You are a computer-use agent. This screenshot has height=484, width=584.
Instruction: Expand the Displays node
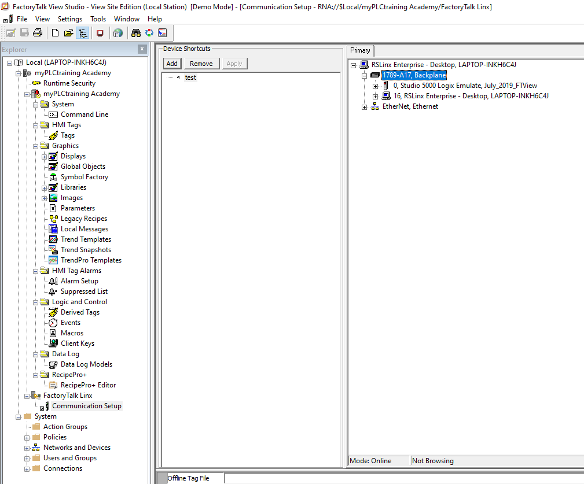tap(45, 157)
